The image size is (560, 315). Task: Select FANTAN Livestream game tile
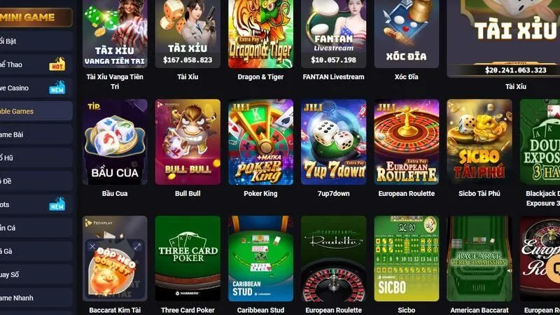[333, 34]
